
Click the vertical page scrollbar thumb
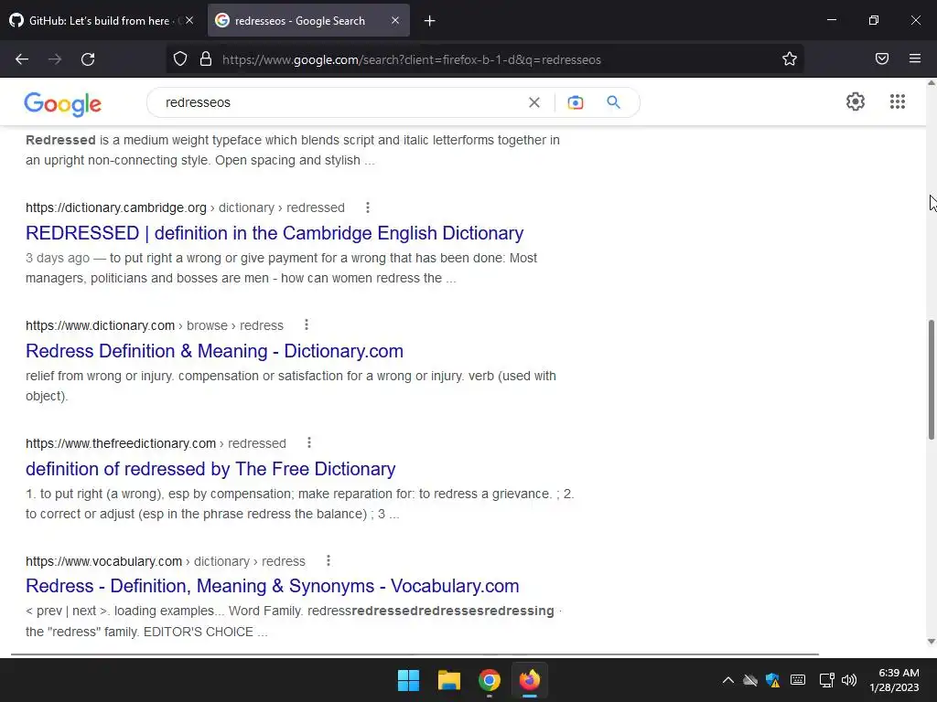tap(931, 379)
